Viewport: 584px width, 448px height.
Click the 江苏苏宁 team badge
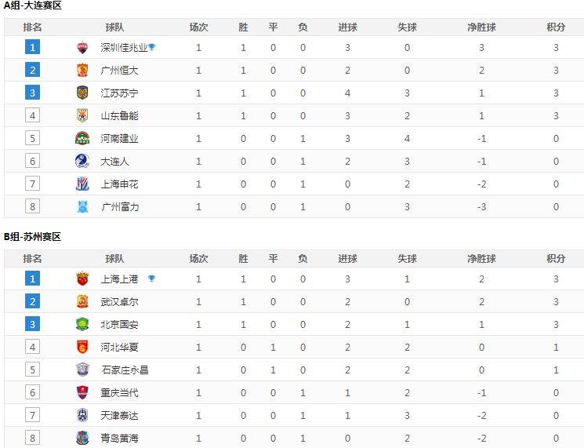(82, 93)
